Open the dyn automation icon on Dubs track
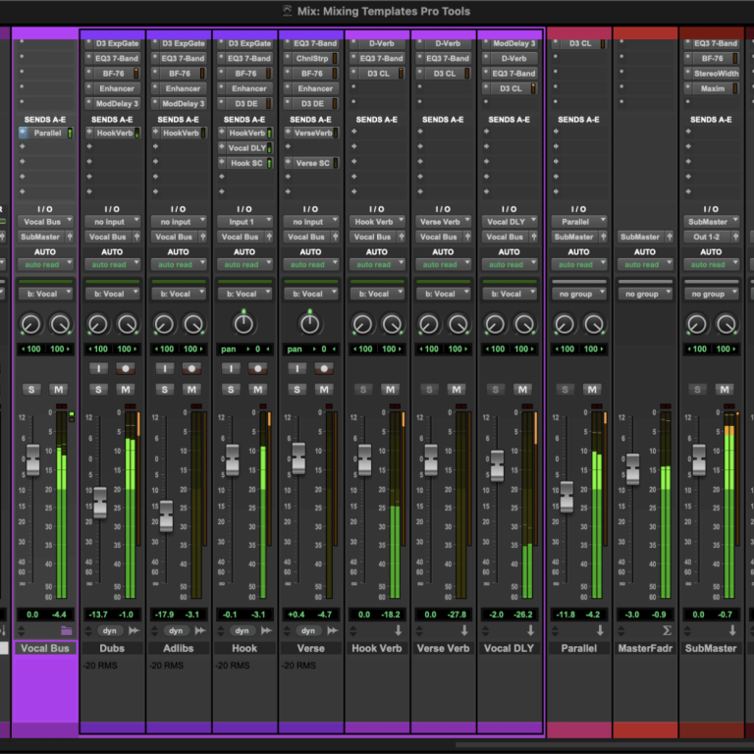The height and width of the screenshot is (754, 754). point(110,630)
